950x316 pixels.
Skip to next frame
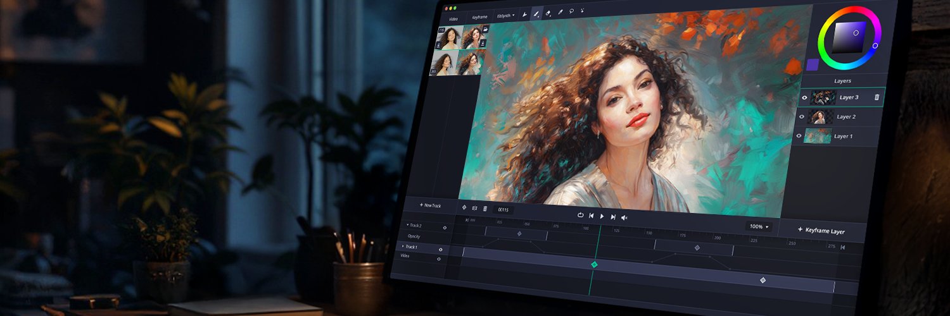point(613,217)
